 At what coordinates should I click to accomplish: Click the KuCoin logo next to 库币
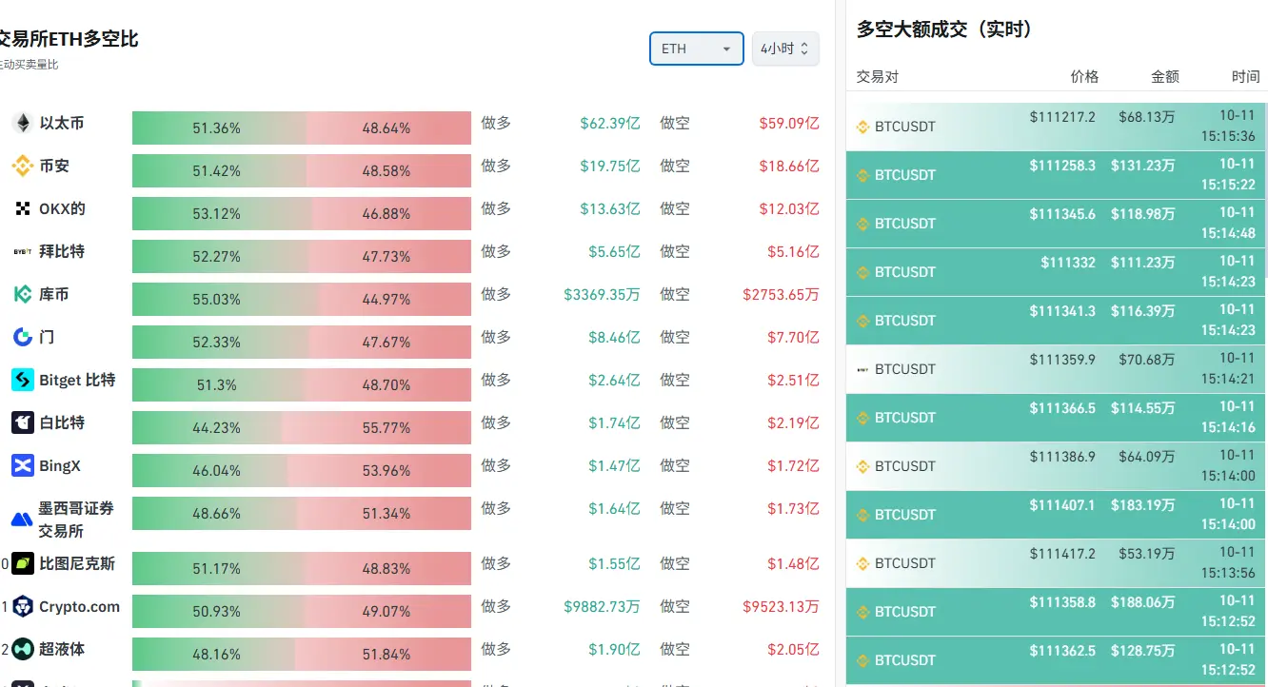22,294
